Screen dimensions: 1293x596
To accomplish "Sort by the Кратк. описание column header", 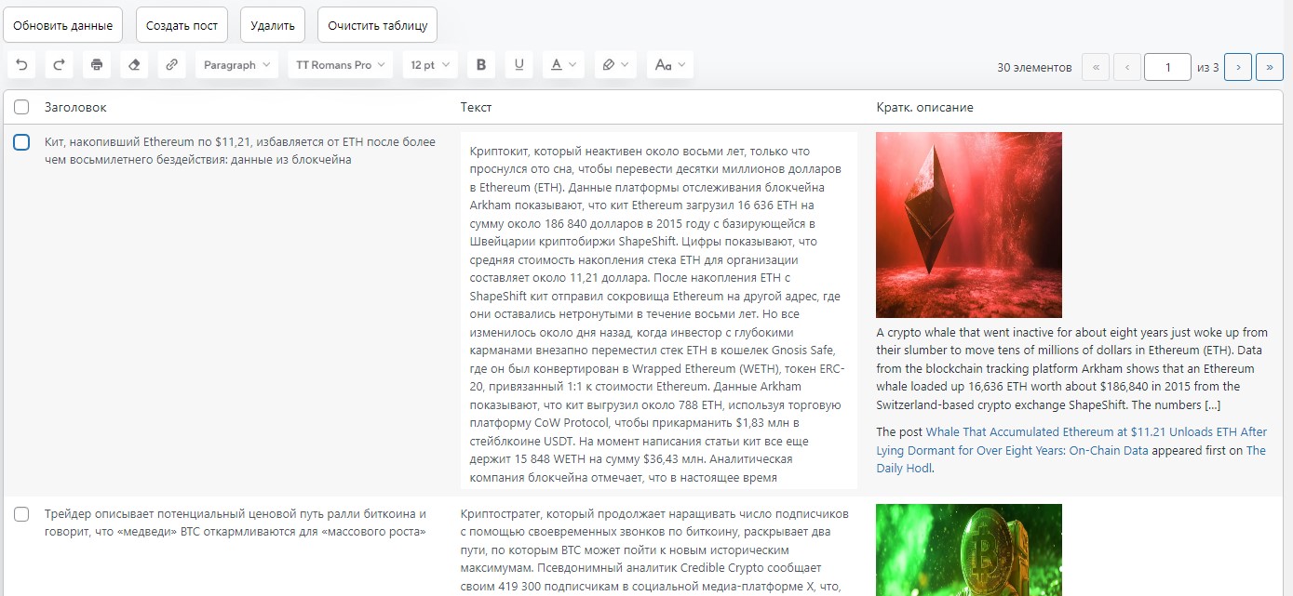I will tap(924, 107).
